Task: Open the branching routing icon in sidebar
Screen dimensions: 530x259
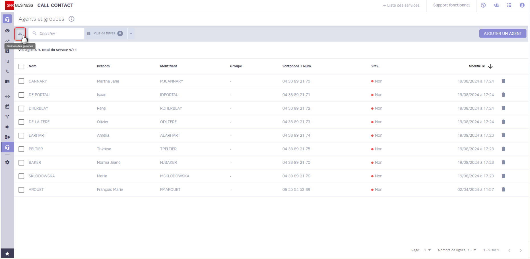Action: 7,117
